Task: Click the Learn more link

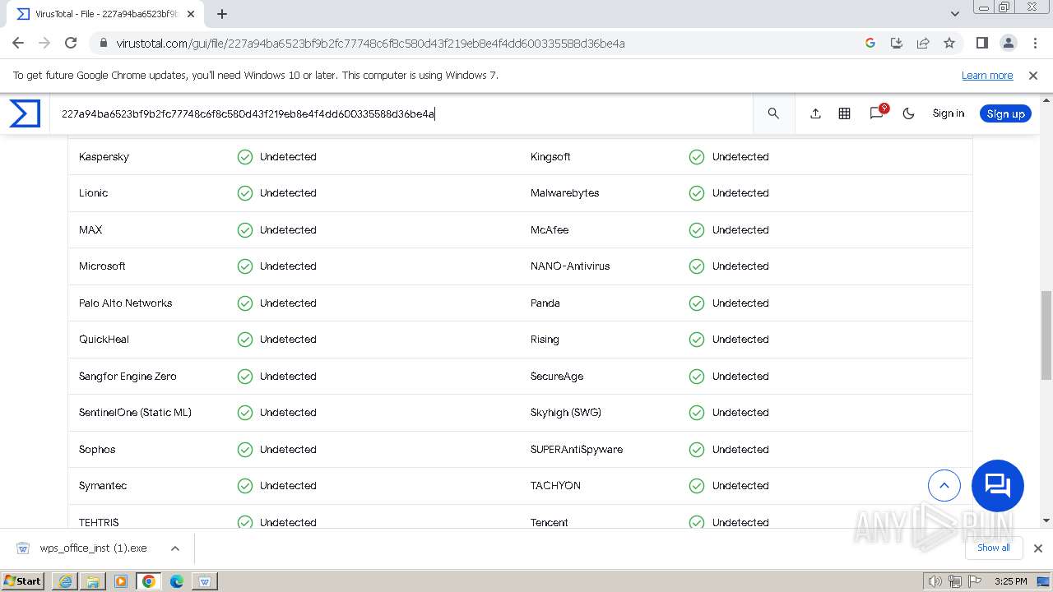Action: point(987,75)
